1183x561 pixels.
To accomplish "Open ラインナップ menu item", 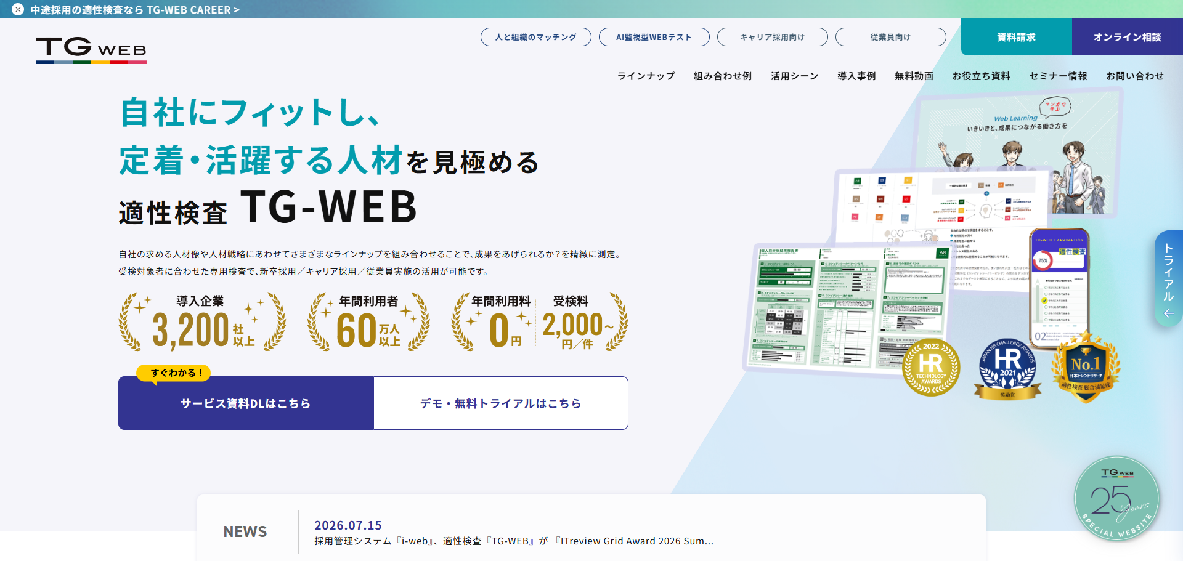I will pyautogui.click(x=646, y=76).
